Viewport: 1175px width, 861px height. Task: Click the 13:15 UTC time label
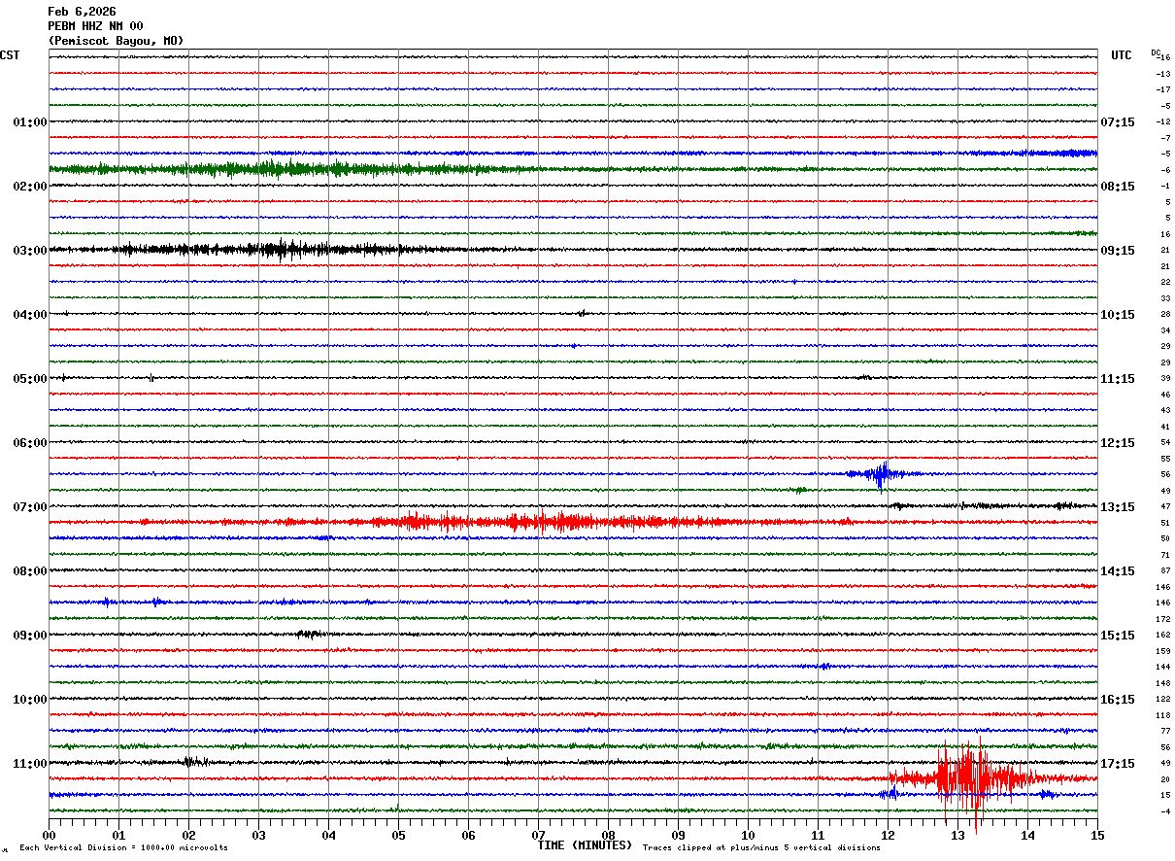pyautogui.click(x=1118, y=507)
